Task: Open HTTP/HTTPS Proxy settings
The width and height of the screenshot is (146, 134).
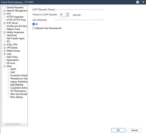Action: [x=16, y=20]
